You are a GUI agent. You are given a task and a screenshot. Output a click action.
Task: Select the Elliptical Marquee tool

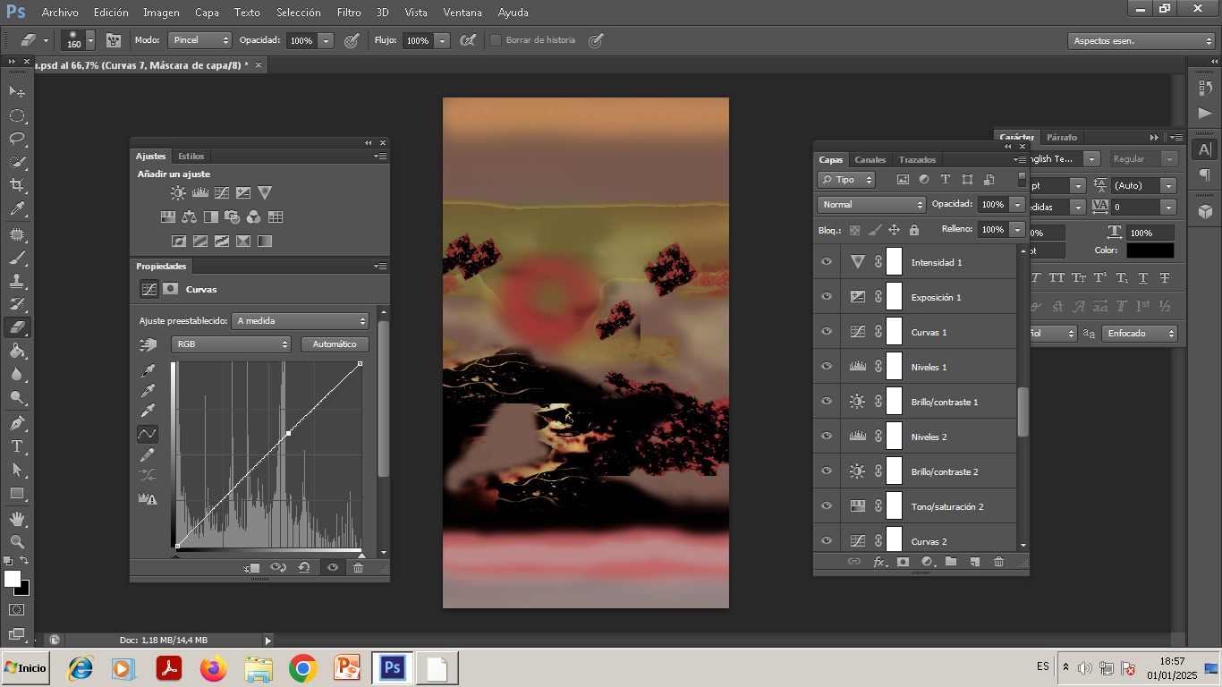17,115
